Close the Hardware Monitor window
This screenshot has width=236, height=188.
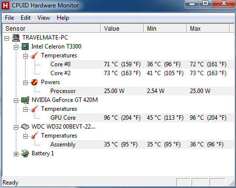[224, 3]
